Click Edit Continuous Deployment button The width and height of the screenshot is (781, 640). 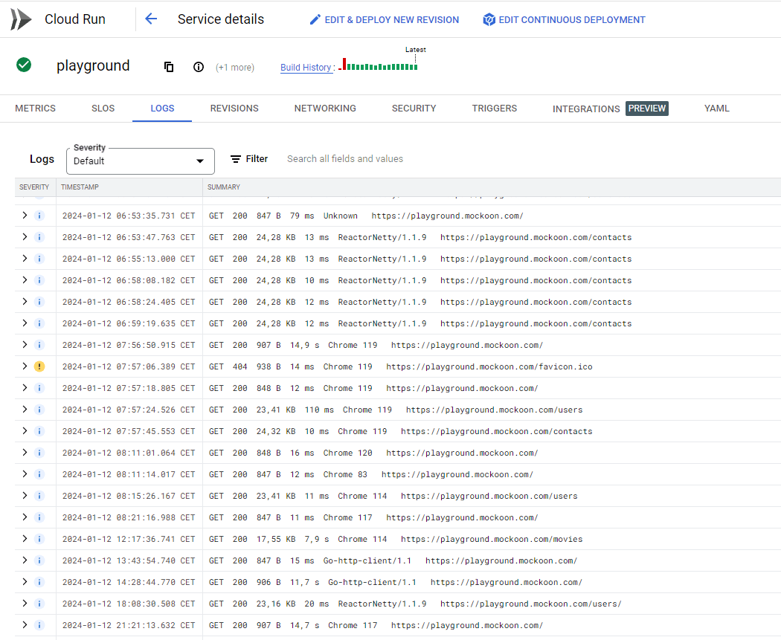(564, 20)
